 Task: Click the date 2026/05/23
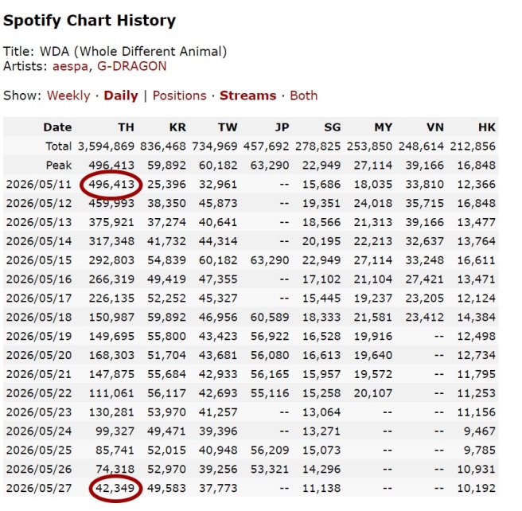click(39, 412)
